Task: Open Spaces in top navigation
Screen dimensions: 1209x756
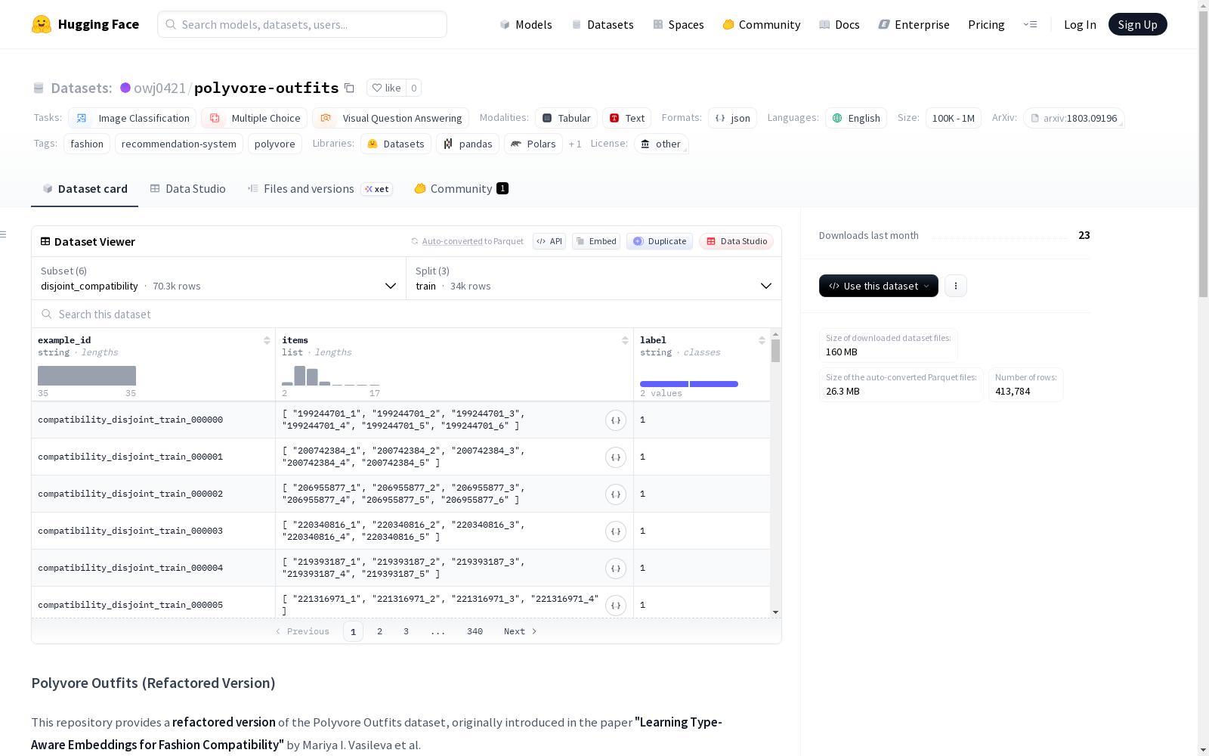Action: click(678, 24)
